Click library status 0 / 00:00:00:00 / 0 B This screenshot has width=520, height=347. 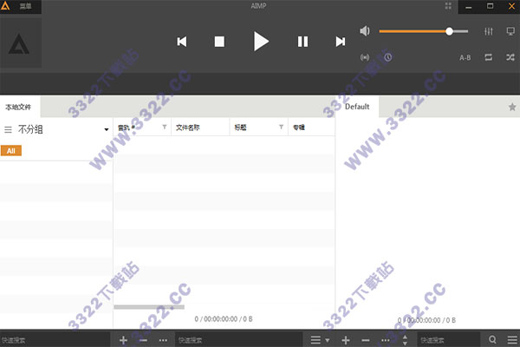point(224,318)
